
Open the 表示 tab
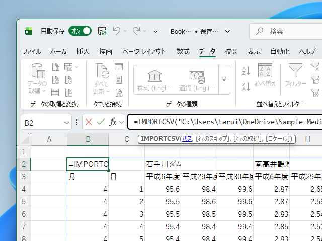coord(254,51)
